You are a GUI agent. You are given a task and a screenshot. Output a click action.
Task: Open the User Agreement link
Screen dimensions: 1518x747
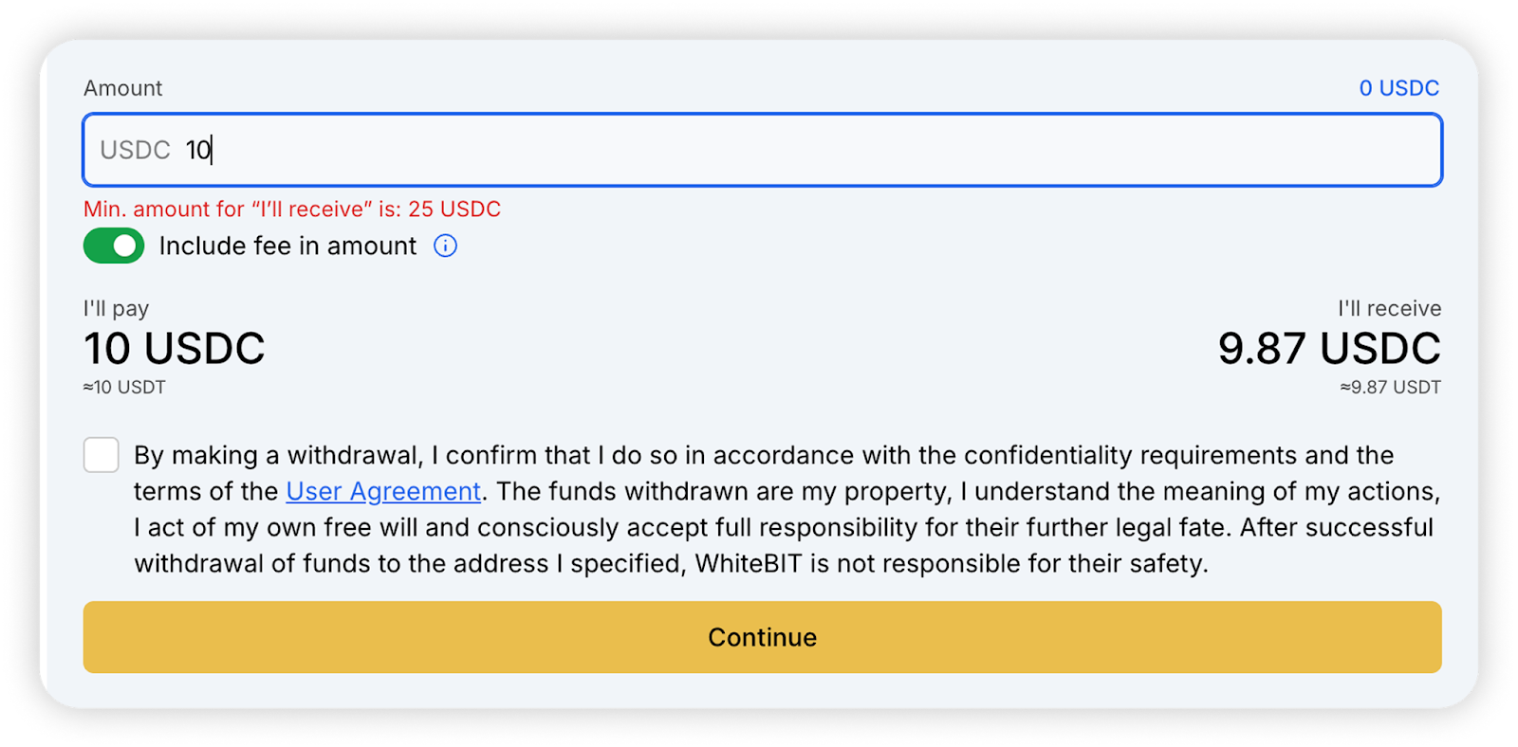click(383, 491)
